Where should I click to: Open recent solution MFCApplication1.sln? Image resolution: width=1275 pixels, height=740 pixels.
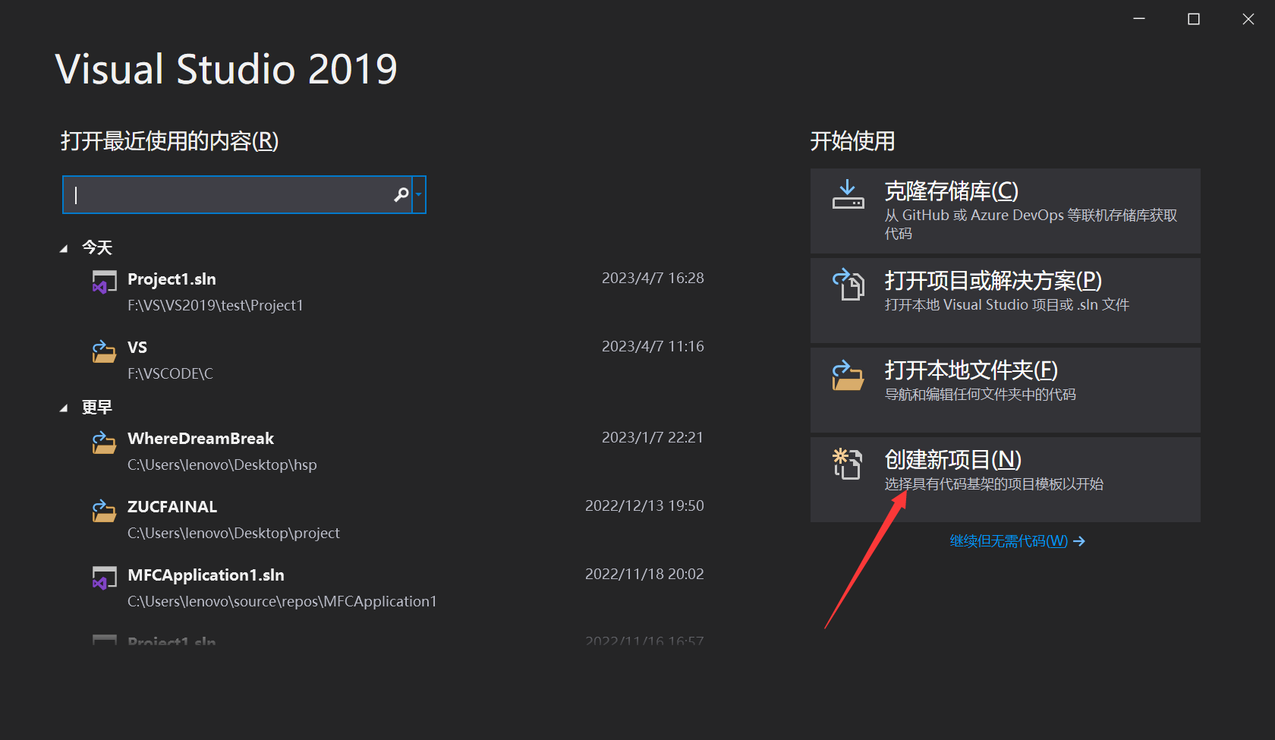206,575
